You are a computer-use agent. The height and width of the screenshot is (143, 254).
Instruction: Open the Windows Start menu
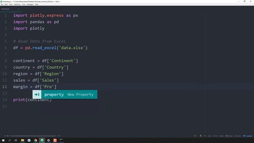coord(3,140)
